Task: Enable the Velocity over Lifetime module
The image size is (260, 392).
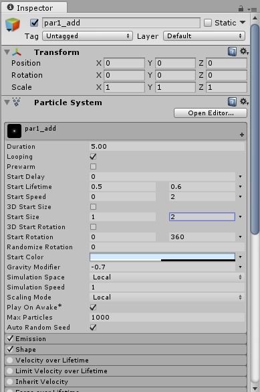Action: [10, 360]
